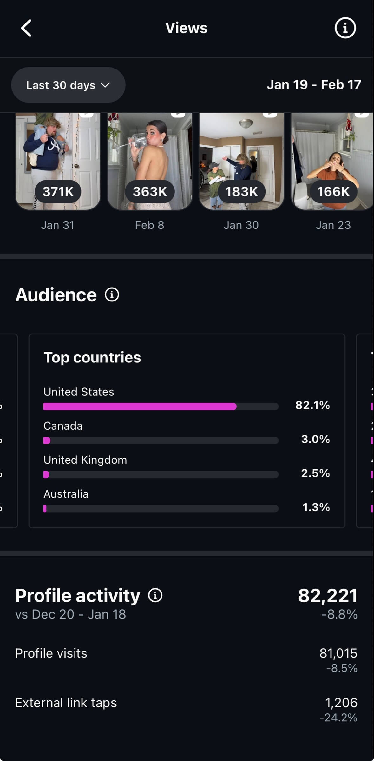Tap the info icon beside Profile activity
This screenshot has height=761, width=374.
point(155,595)
